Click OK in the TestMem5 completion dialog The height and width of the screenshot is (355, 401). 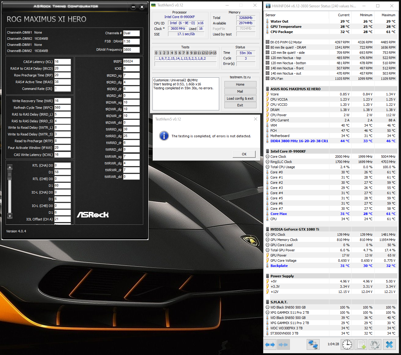click(244, 154)
